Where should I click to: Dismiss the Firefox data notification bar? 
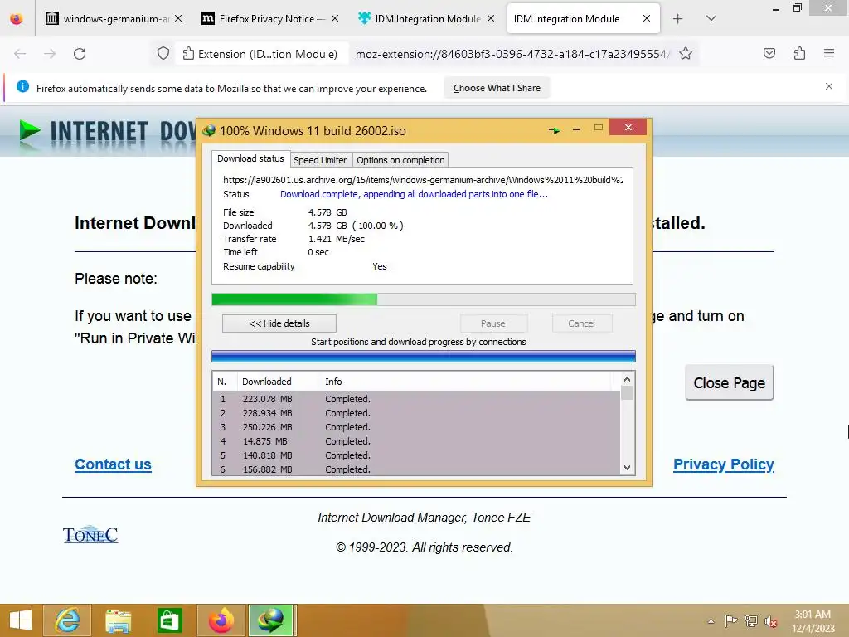click(x=828, y=86)
